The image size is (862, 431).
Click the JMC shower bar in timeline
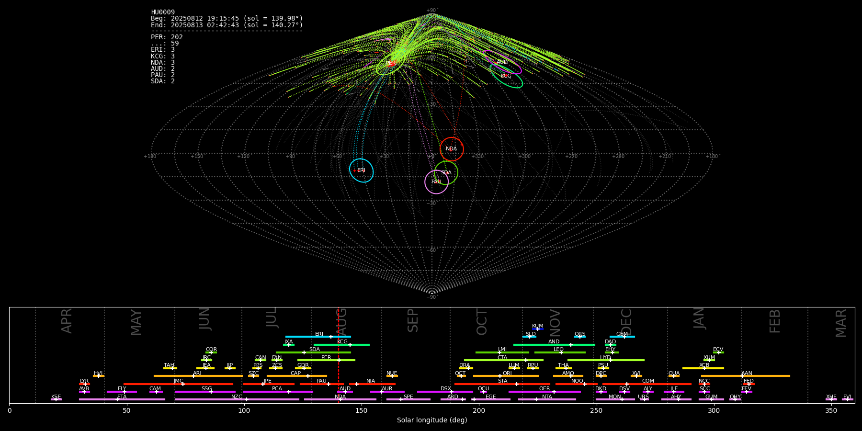coord(178,384)
